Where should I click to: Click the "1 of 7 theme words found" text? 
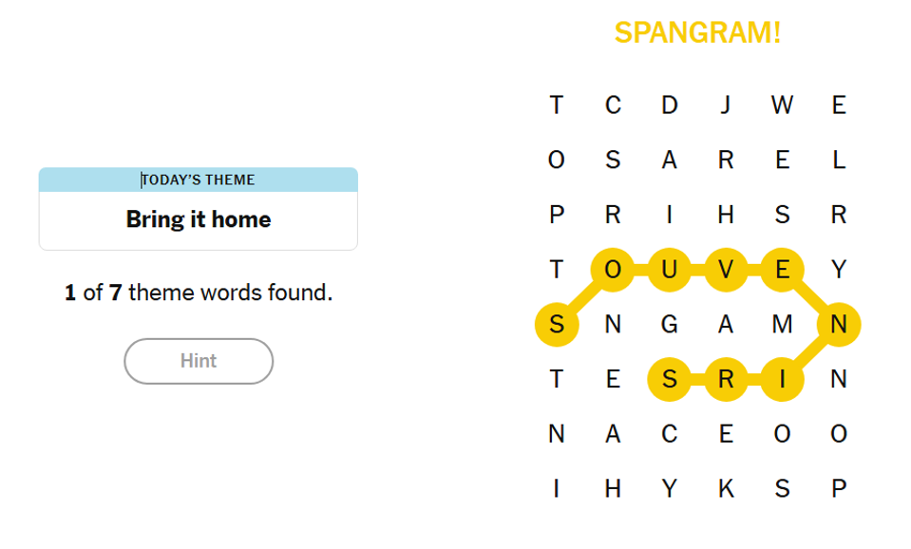199,293
